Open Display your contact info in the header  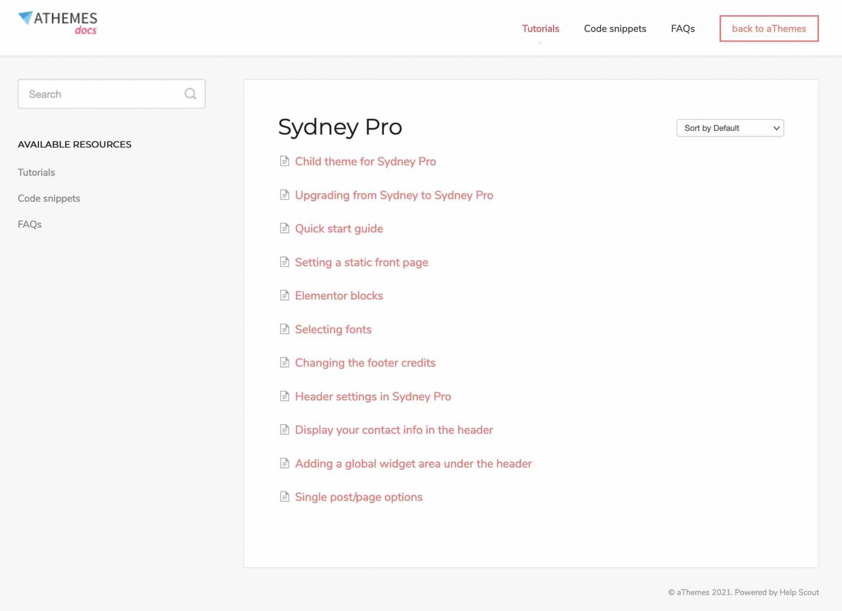coord(393,430)
